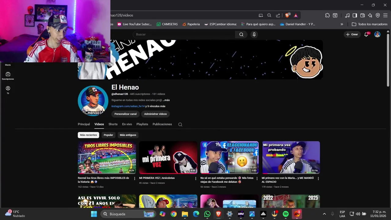Screen dimensions: 391x220
Task: Open instagram.com/sebas_hv14 link
Action: (128, 106)
